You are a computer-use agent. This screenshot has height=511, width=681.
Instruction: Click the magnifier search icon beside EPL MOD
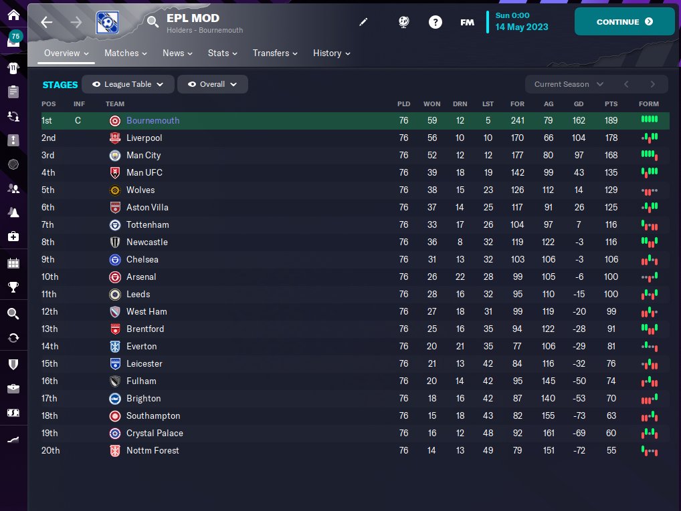point(153,21)
